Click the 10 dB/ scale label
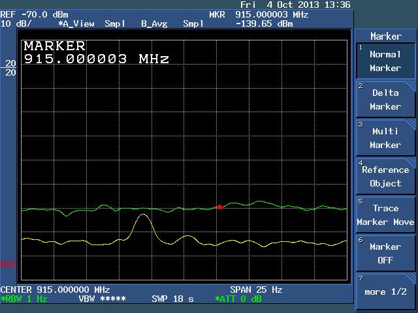 [16, 23]
